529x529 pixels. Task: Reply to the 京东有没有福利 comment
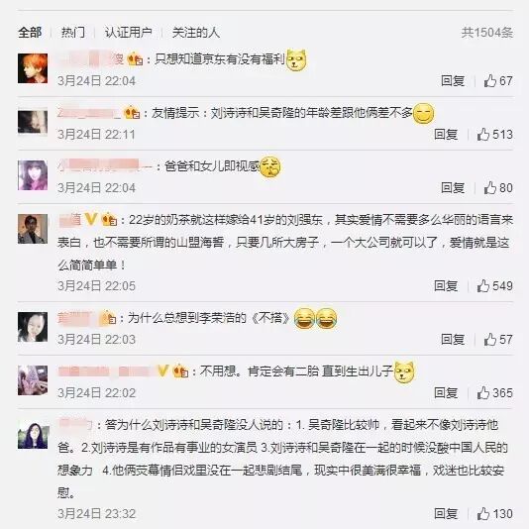(453, 81)
